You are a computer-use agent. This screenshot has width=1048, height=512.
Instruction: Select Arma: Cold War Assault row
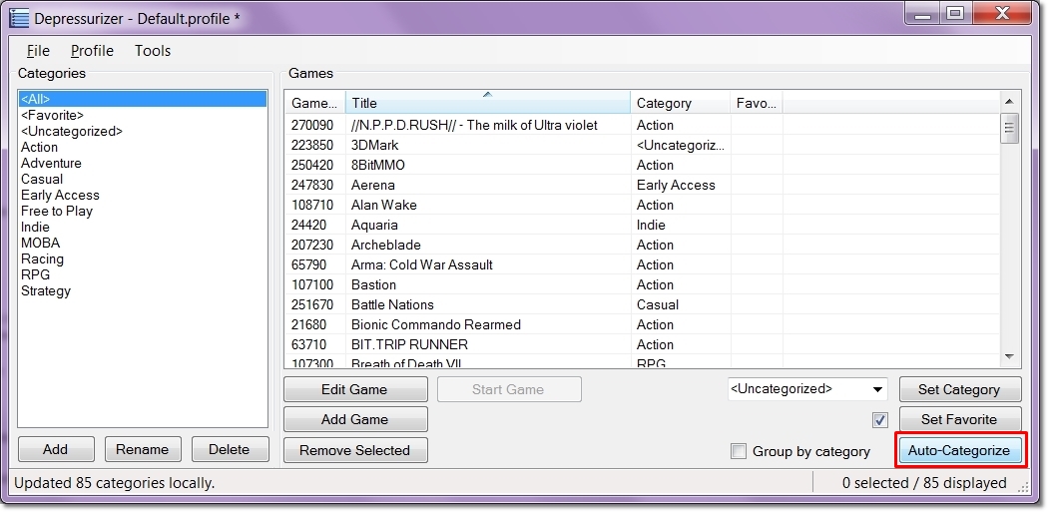pyautogui.click(x=642, y=264)
